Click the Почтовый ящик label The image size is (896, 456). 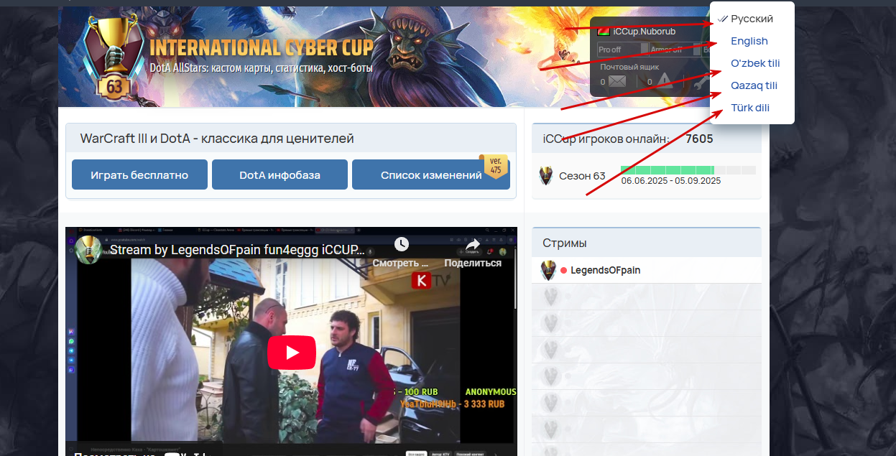(x=629, y=67)
